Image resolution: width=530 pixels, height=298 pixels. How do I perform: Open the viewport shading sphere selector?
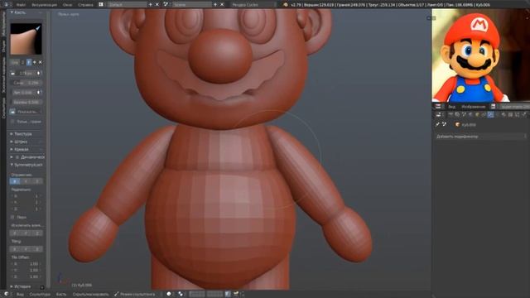(x=169, y=294)
